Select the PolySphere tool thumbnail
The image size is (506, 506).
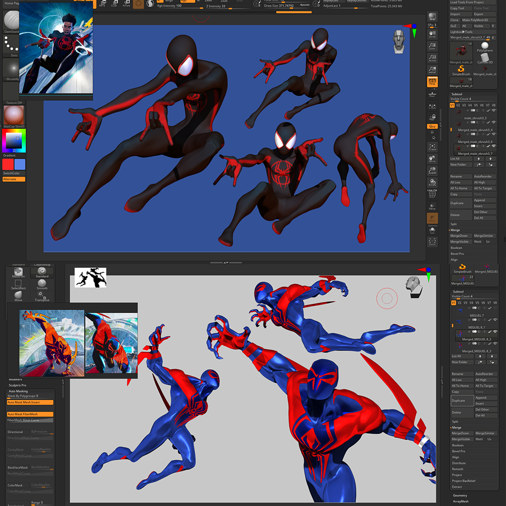484,47
